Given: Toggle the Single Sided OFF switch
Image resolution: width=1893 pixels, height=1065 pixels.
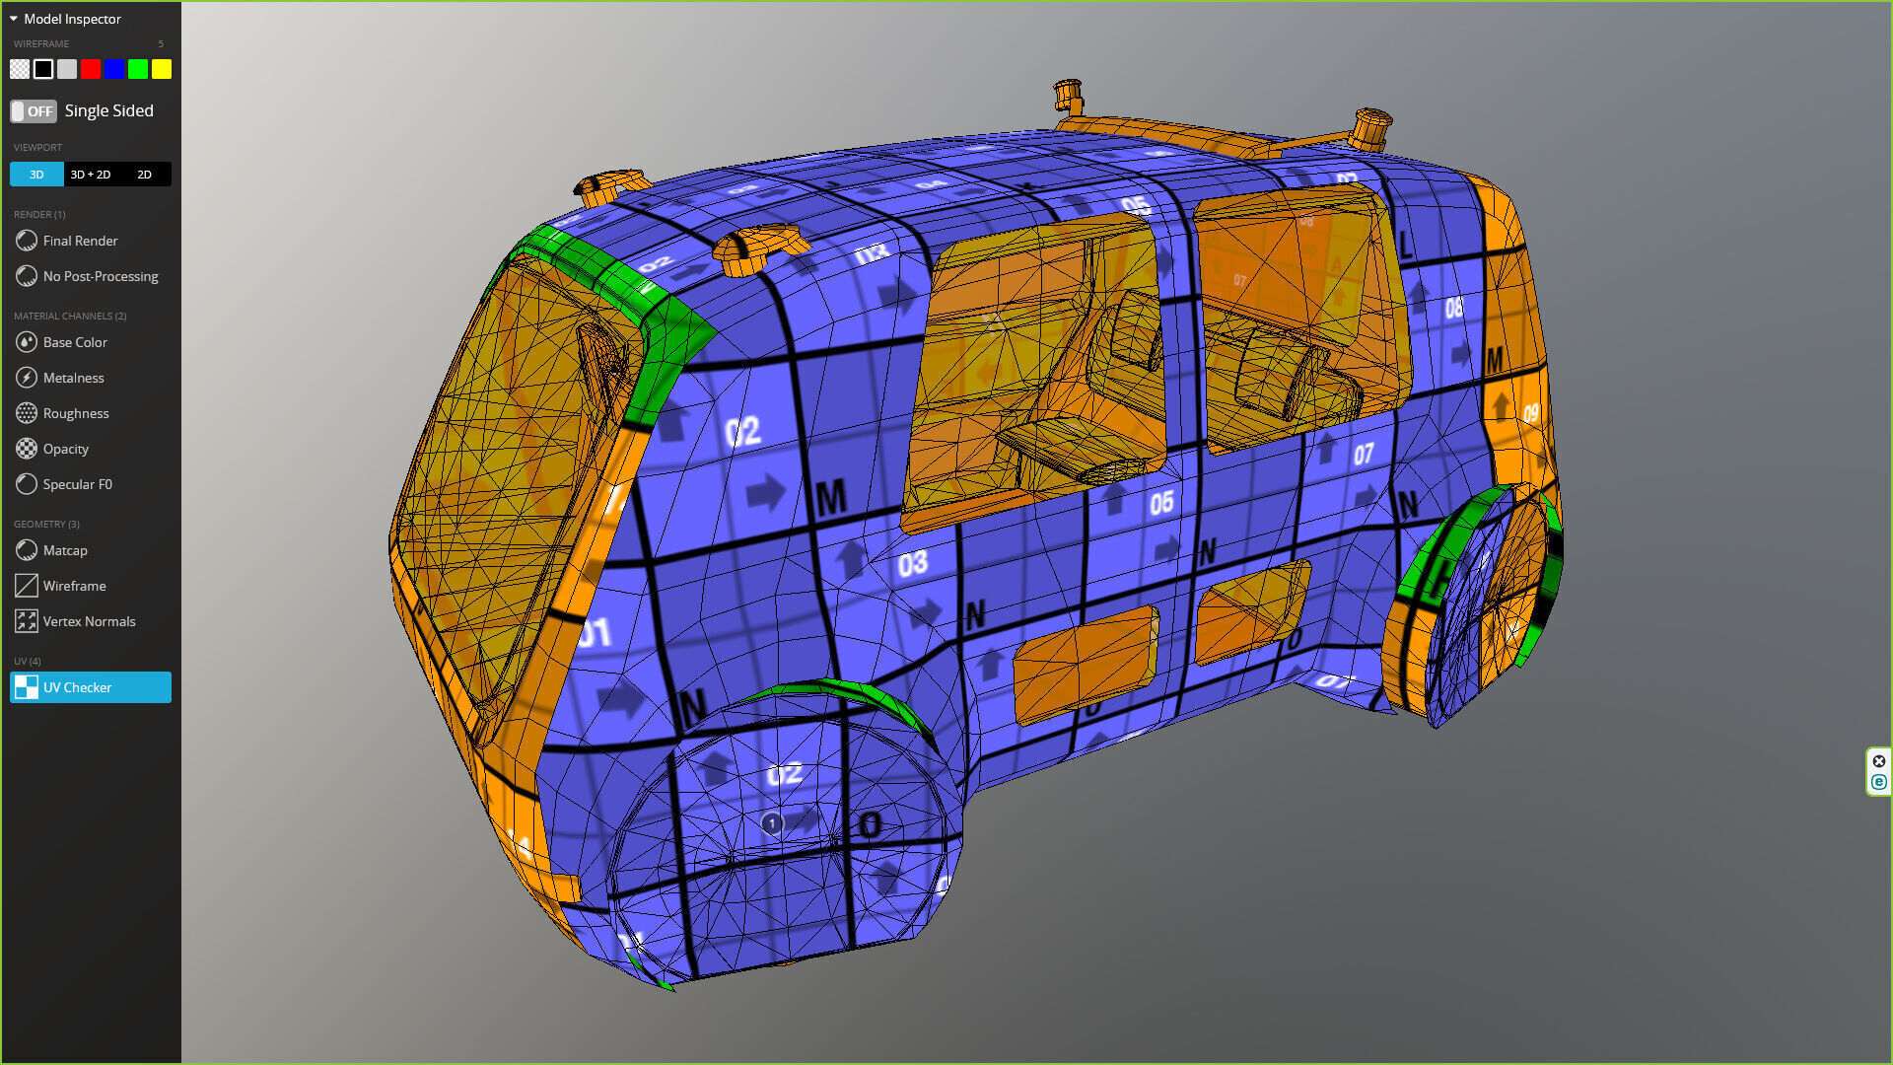Looking at the screenshot, I should coord(34,111).
